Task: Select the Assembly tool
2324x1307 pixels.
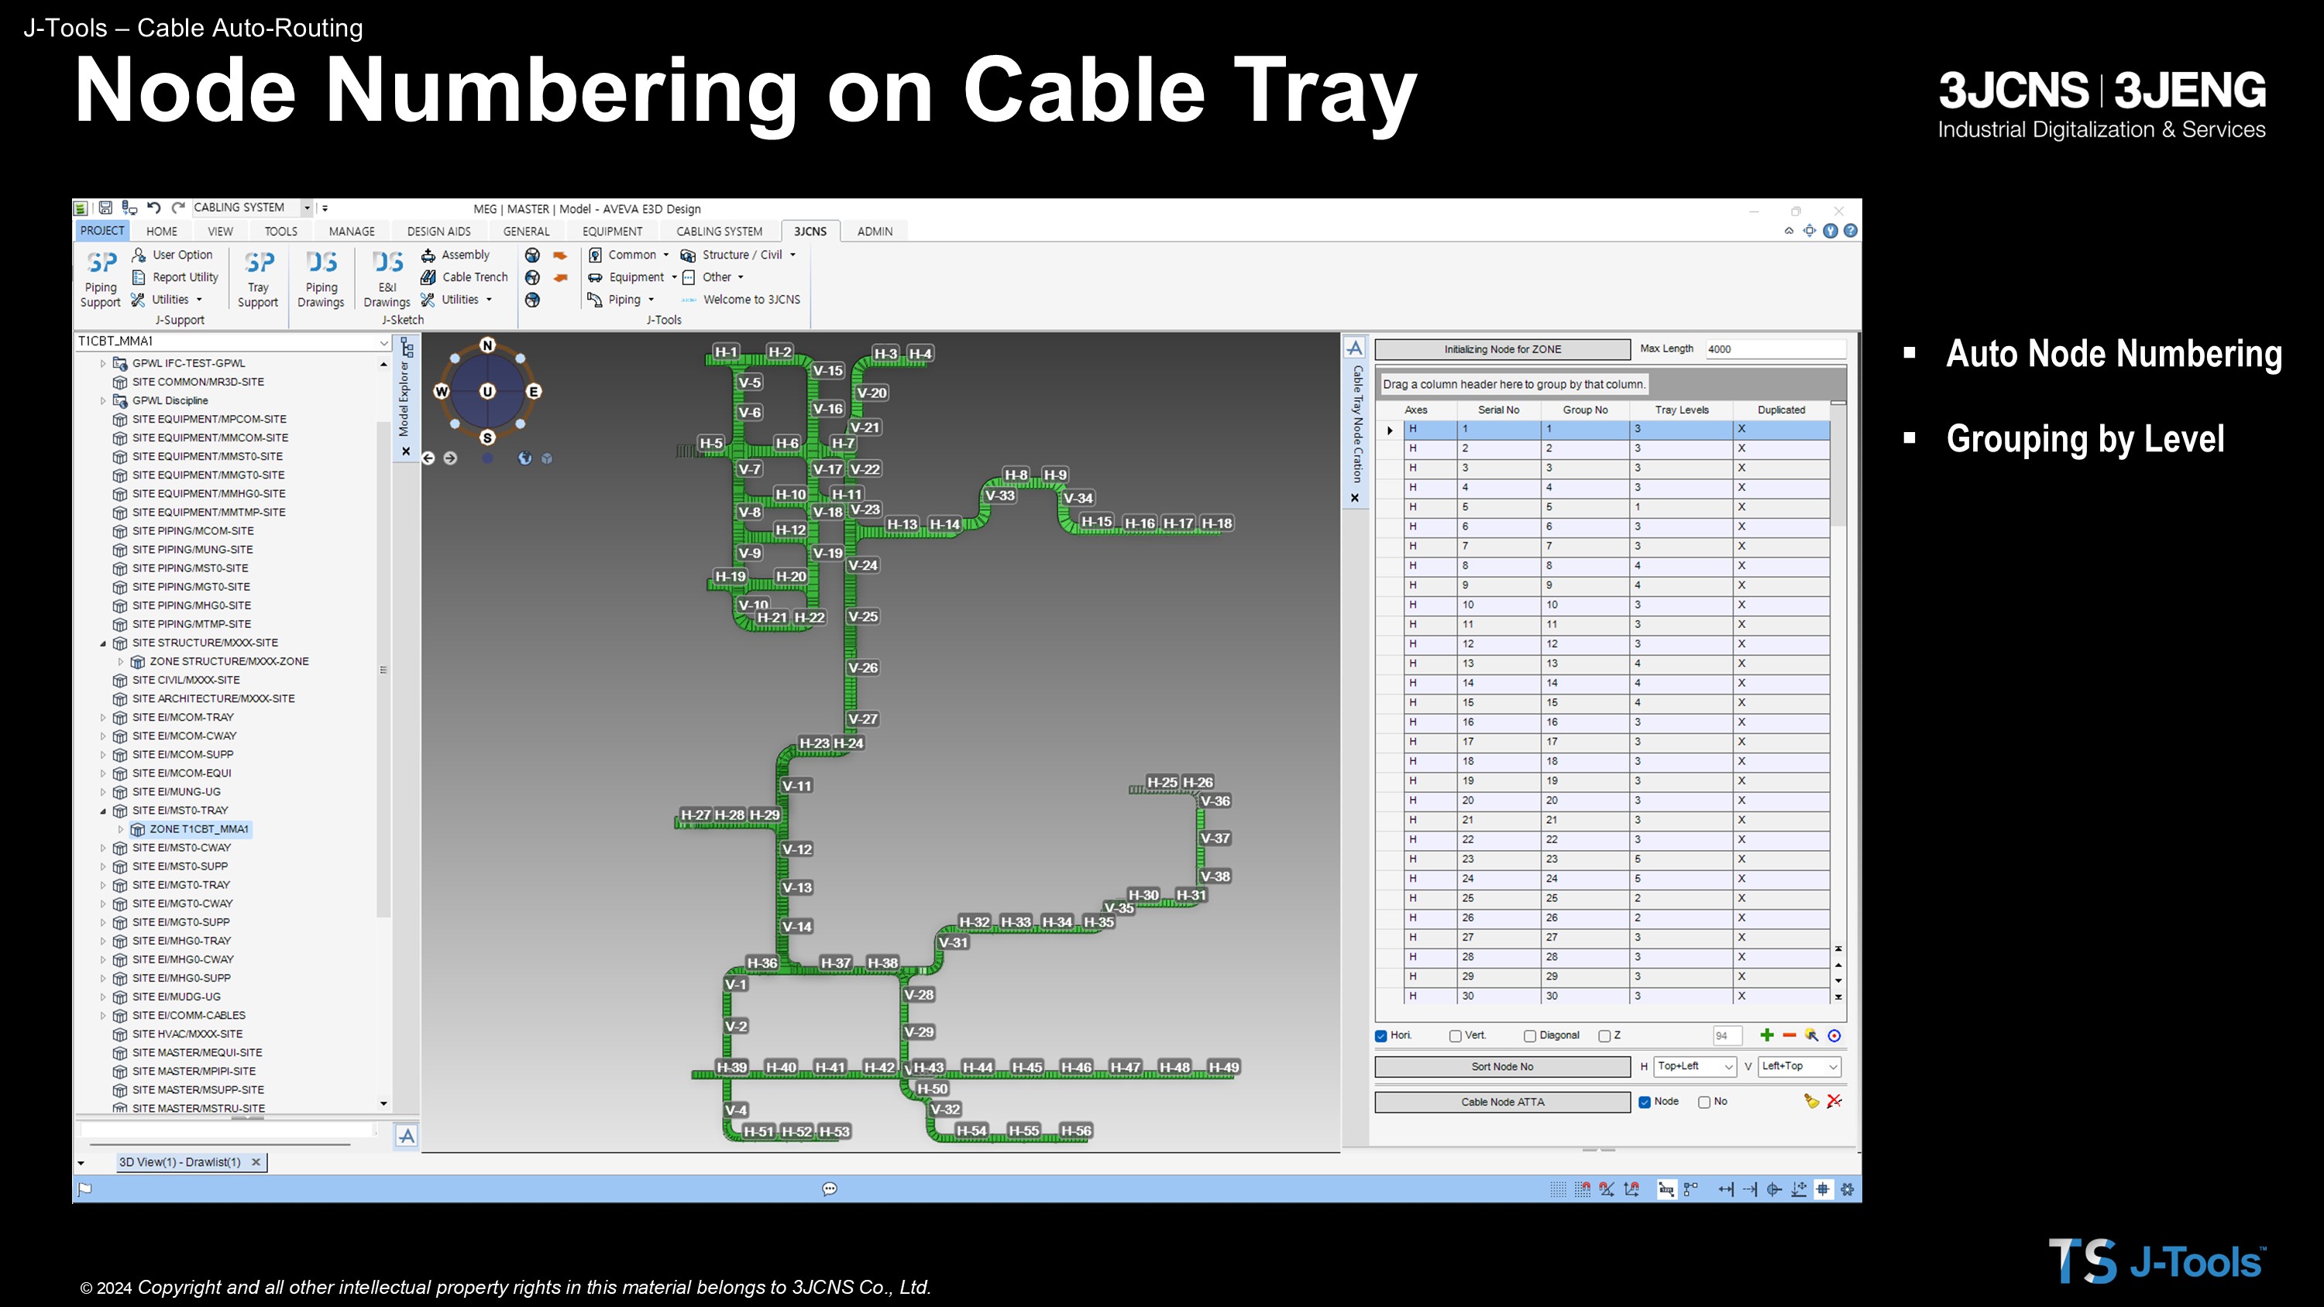Action: (456, 256)
